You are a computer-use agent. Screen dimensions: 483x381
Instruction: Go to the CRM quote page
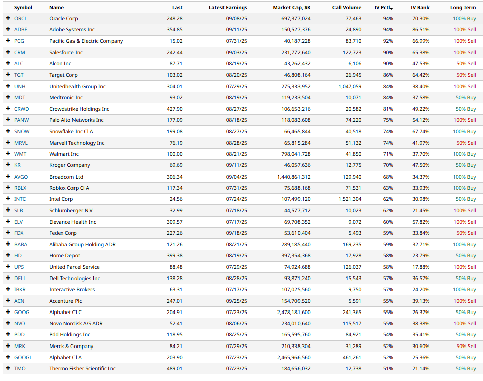(20, 52)
